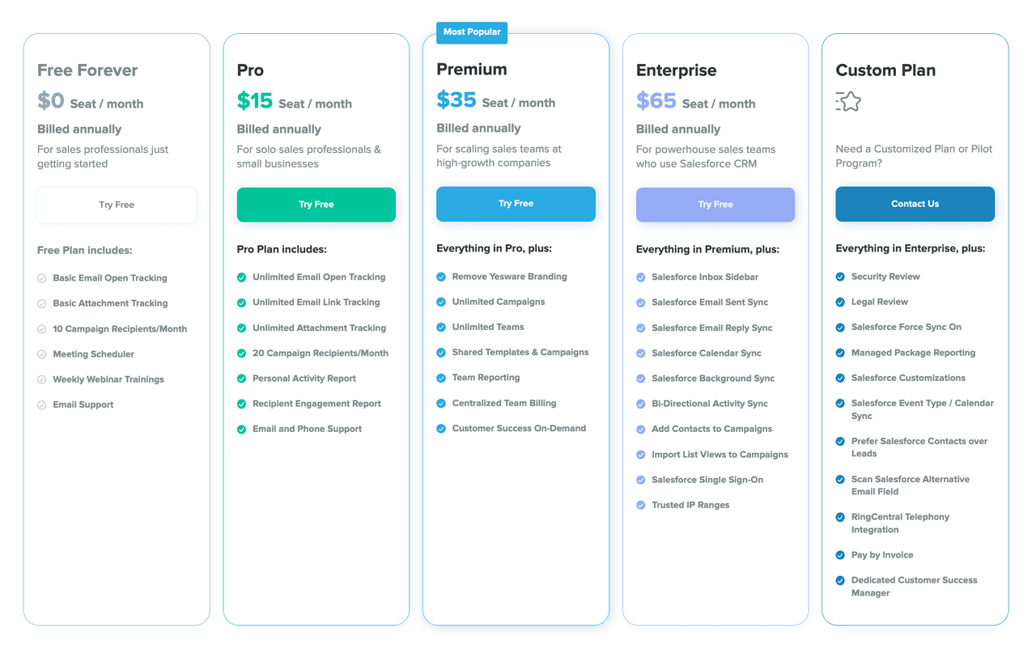Click the checkmark beside Unlimited Email Open Tracking
1036x652 pixels.
pos(241,277)
